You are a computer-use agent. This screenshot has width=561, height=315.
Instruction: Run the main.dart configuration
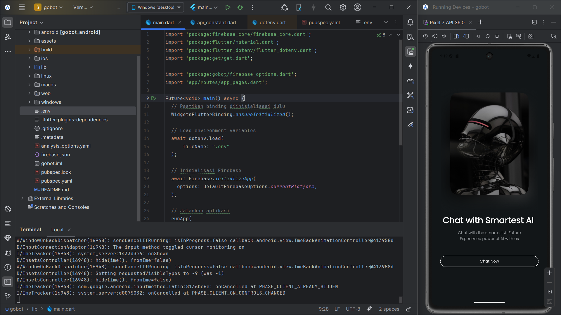[x=228, y=7]
